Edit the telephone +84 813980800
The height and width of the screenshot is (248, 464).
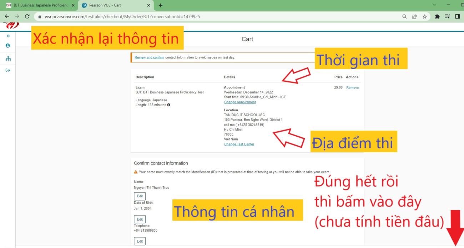(140, 241)
